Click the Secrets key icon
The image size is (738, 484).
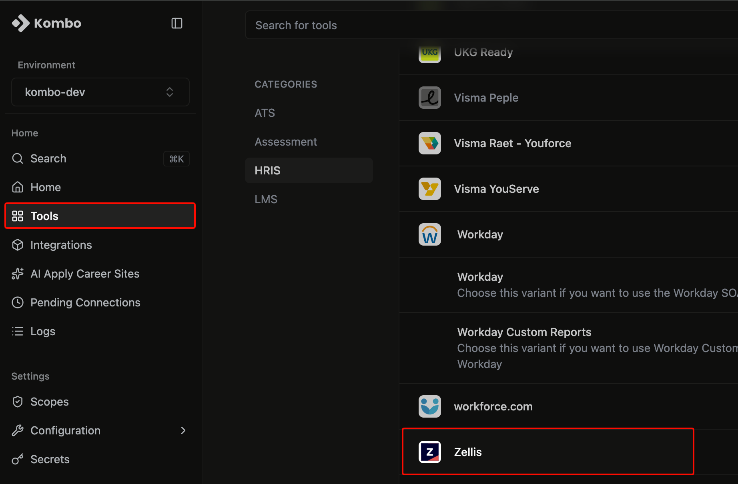click(x=18, y=459)
